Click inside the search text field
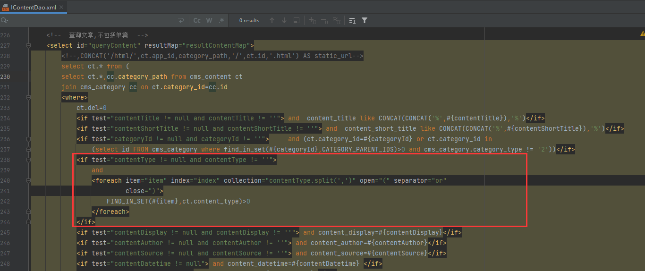 tap(94, 20)
